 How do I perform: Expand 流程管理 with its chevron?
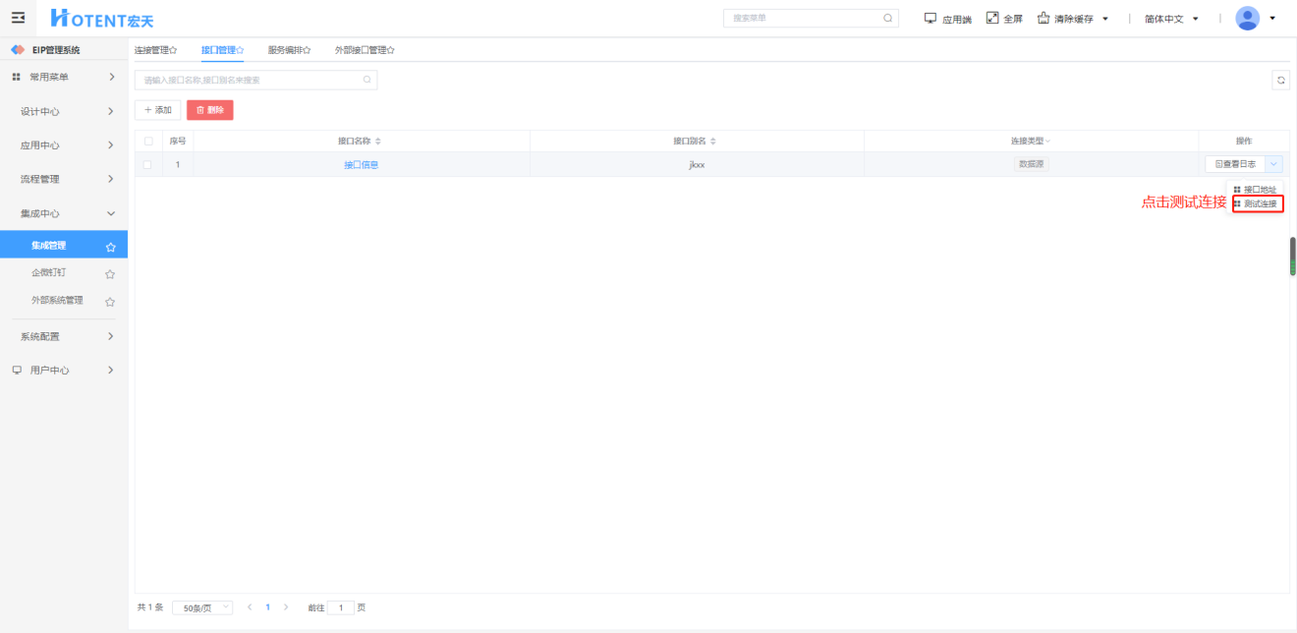(x=111, y=179)
